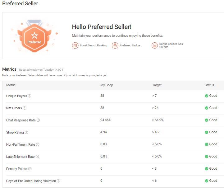The height and width of the screenshot is (188, 224).
Task: Click the Target column header
Action: click(x=157, y=85)
